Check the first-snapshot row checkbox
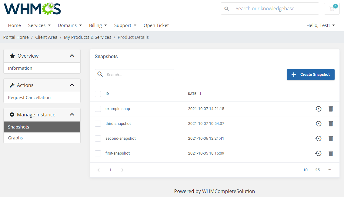 coord(98,153)
